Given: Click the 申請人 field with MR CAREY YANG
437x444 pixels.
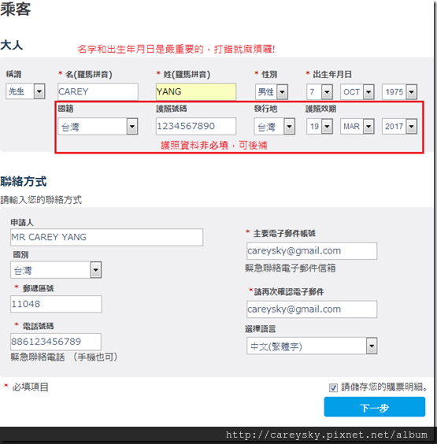Looking at the screenshot, I should coord(106,237).
